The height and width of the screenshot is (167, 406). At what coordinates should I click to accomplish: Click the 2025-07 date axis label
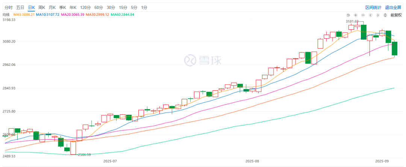(110, 161)
